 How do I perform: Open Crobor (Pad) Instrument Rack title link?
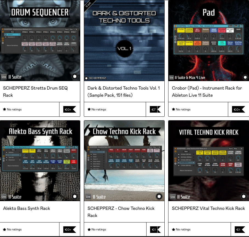click(207, 92)
